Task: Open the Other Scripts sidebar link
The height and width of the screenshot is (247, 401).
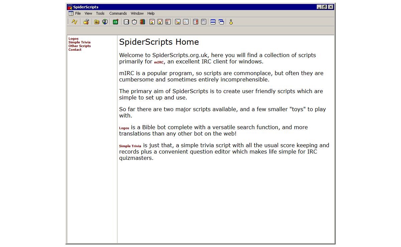Action: pyautogui.click(x=80, y=46)
